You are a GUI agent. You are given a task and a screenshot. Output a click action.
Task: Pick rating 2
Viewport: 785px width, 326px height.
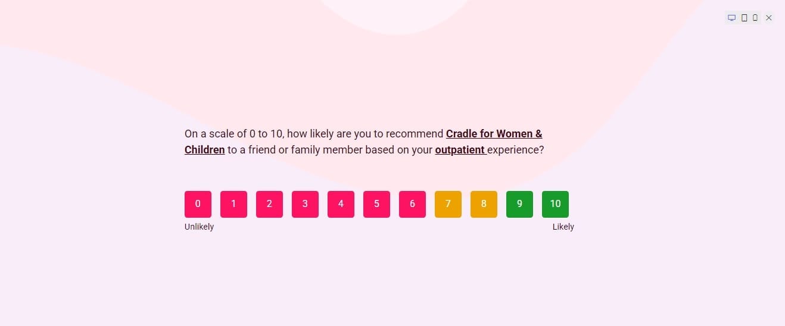[x=269, y=204]
